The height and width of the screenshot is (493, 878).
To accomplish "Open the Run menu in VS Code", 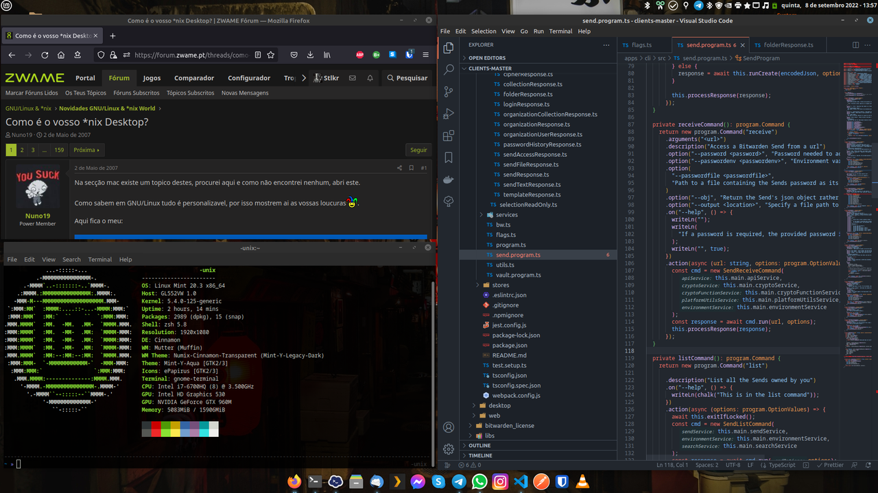I will click(x=538, y=31).
